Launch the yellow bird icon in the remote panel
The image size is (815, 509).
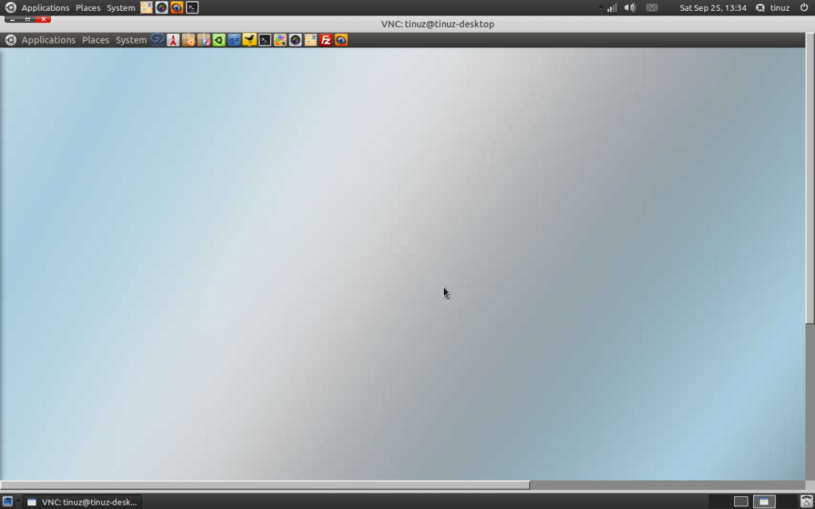coord(249,40)
